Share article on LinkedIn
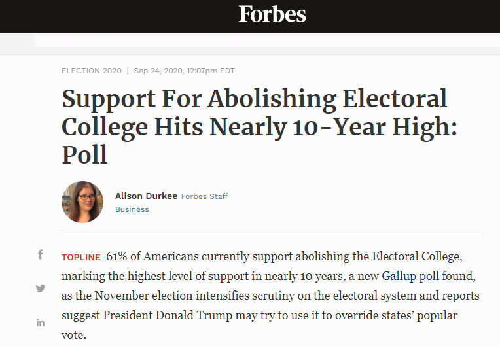 [41, 322]
